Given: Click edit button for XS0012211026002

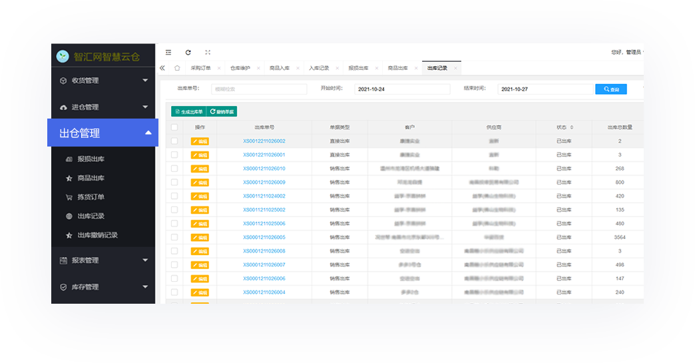Looking at the screenshot, I should pyautogui.click(x=200, y=141).
